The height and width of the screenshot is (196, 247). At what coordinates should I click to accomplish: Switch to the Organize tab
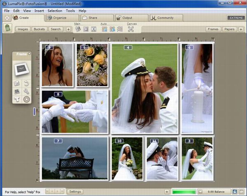(x=63, y=18)
